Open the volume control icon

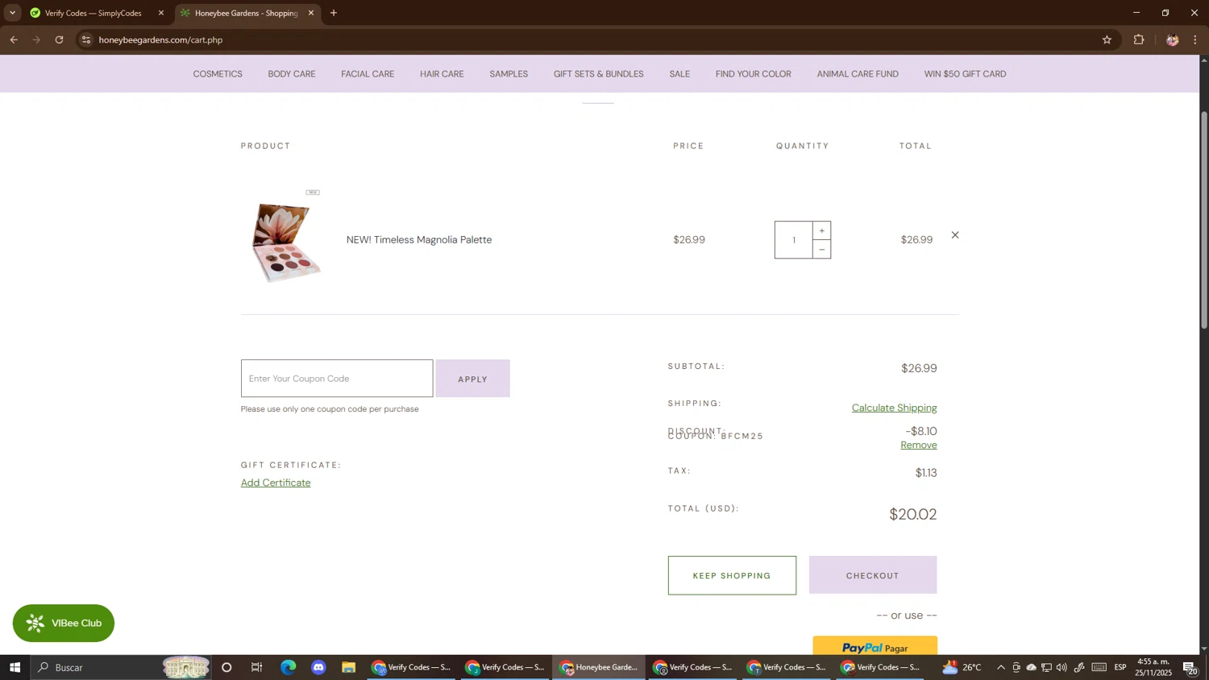pyautogui.click(x=1062, y=667)
